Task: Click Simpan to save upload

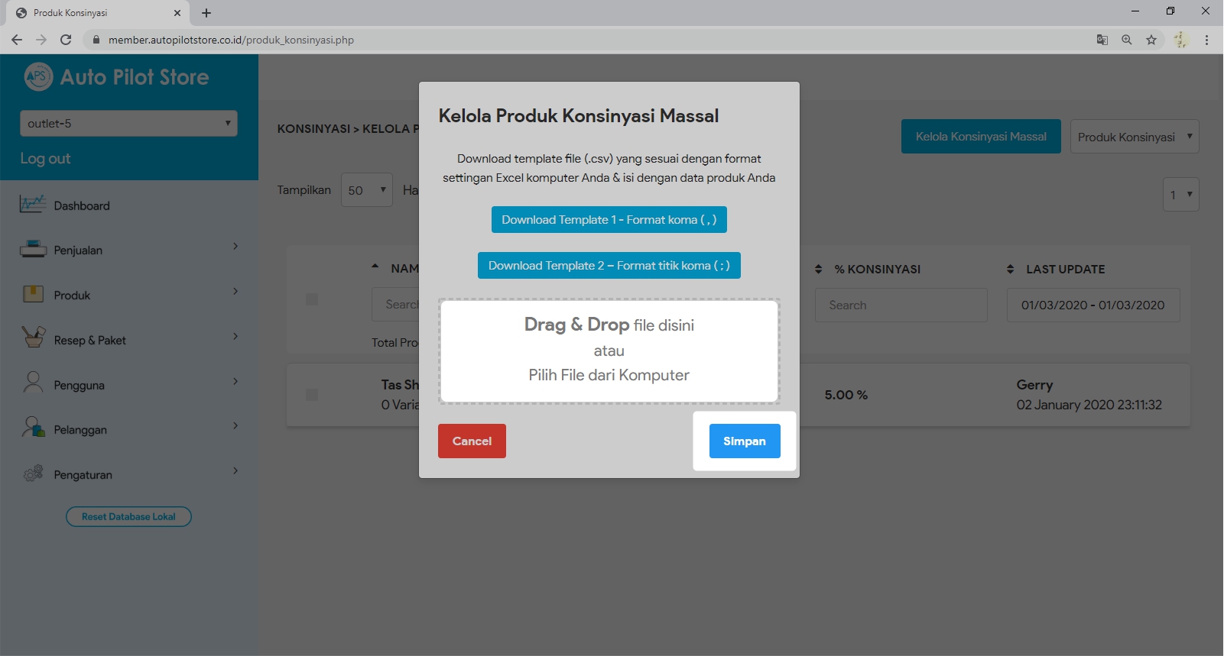Action: click(x=744, y=441)
